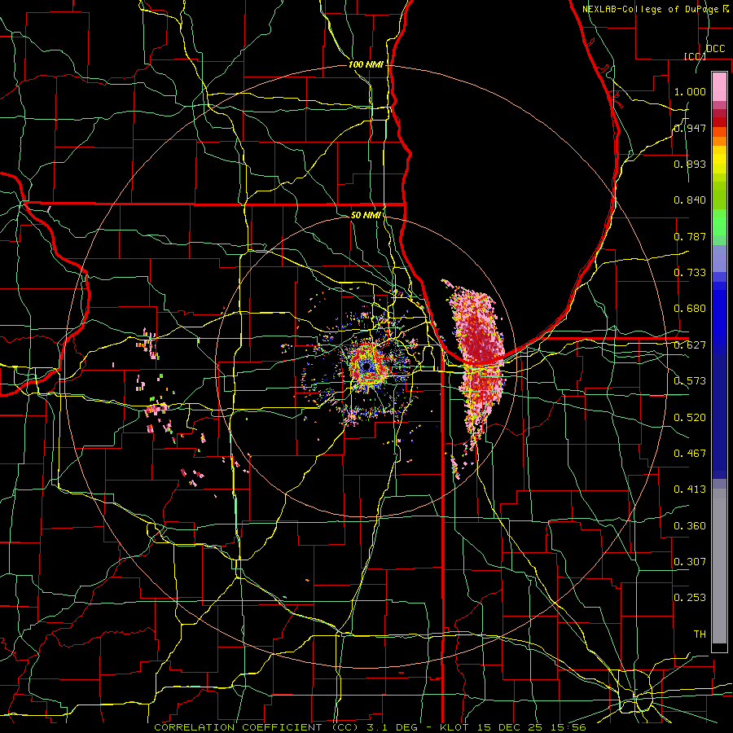Screen dimensions: 733x733
Task: Click the 0.413 scale value
Action: click(690, 489)
